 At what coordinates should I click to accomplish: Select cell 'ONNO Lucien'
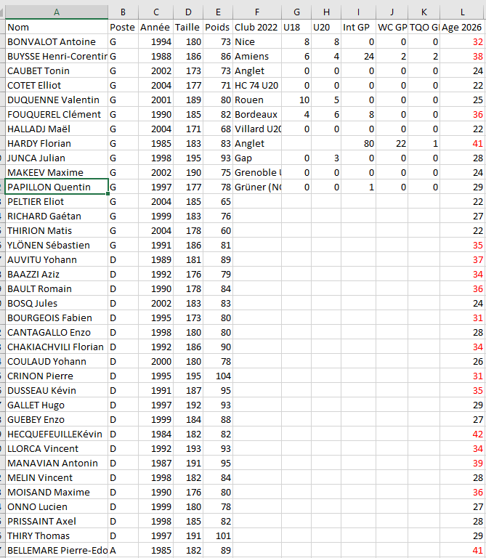click(x=57, y=506)
